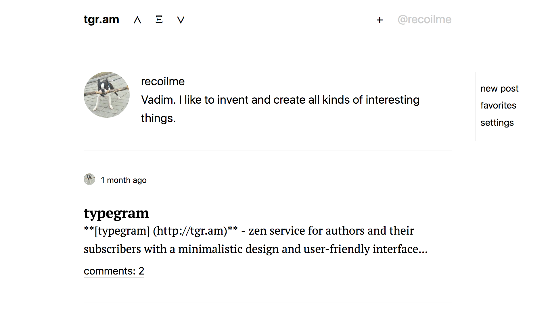Create a new post using the + icon
The image size is (548, 313).
pyautogui.click(x=380, y=20)
